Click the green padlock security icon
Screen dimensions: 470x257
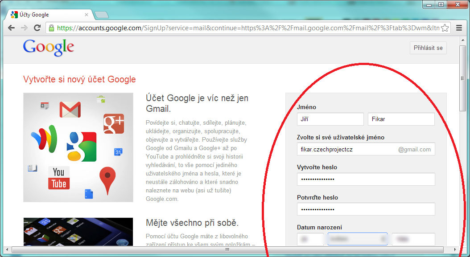pyautogui.click(x=52, y=28)
